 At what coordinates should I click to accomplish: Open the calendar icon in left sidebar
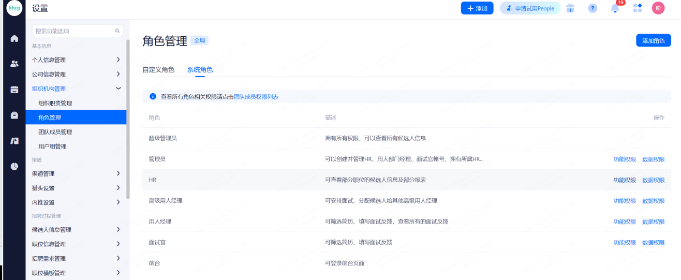tap(14, 90)
